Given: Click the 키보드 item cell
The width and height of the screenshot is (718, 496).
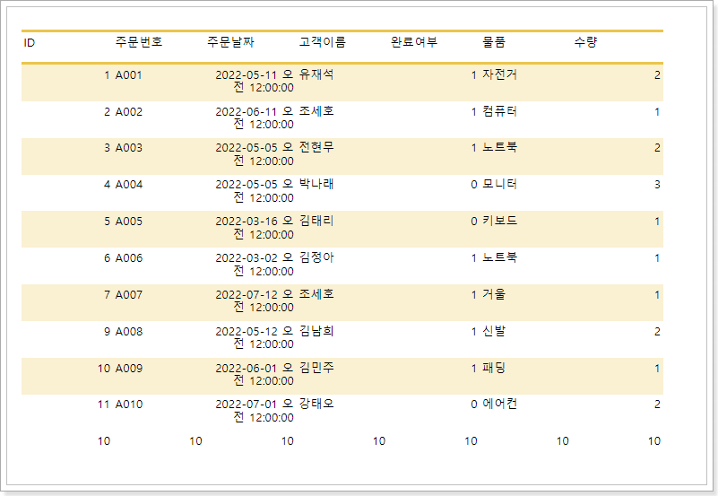Looking at the screenshot, I should [x=499, y=222].
